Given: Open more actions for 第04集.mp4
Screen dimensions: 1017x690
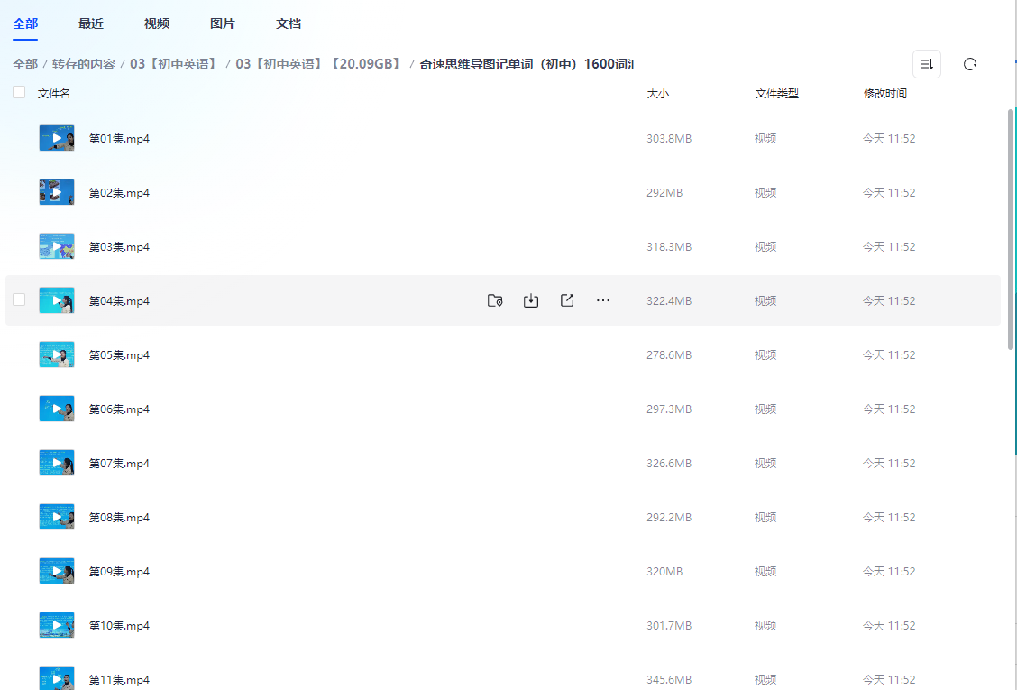Looking at the screenshot, I should [602, 300].
